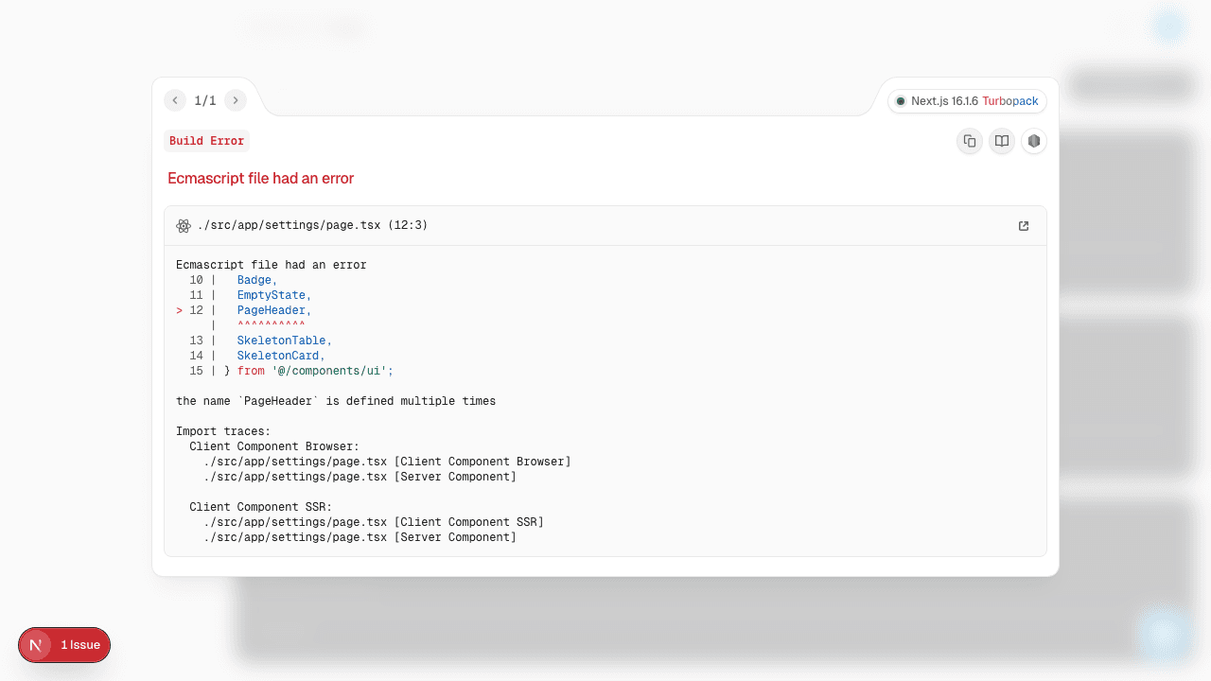Go to the next error arrow
Viewport: 1211px width, 681px height.
coord(236,100)
